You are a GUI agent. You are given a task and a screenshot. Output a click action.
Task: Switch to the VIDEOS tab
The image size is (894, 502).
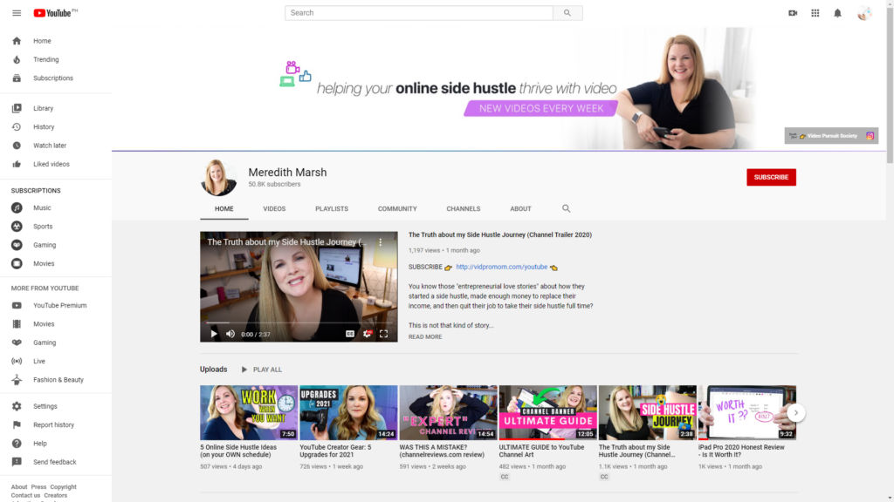click(x=274, y=209)
